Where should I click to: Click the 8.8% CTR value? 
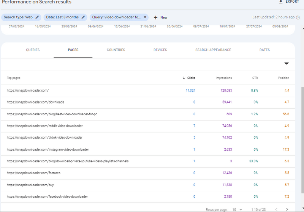pos(254,90)
